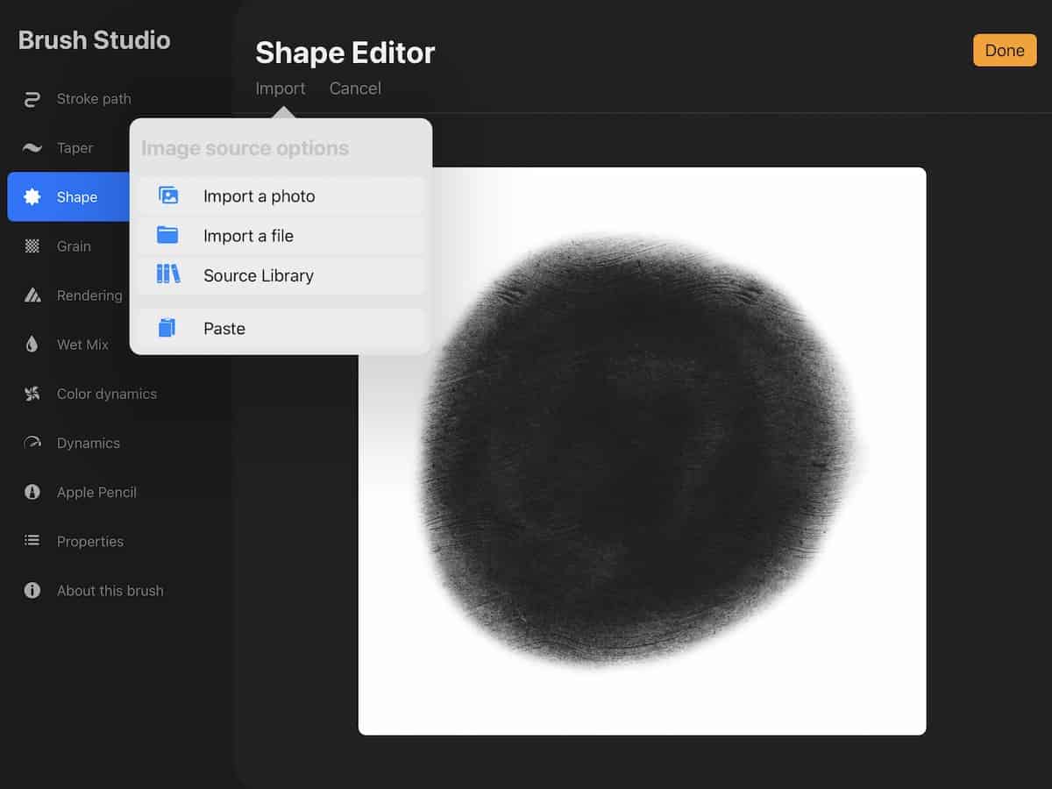
Task: Click the Shape starburst icon
Action: point(32,197)
